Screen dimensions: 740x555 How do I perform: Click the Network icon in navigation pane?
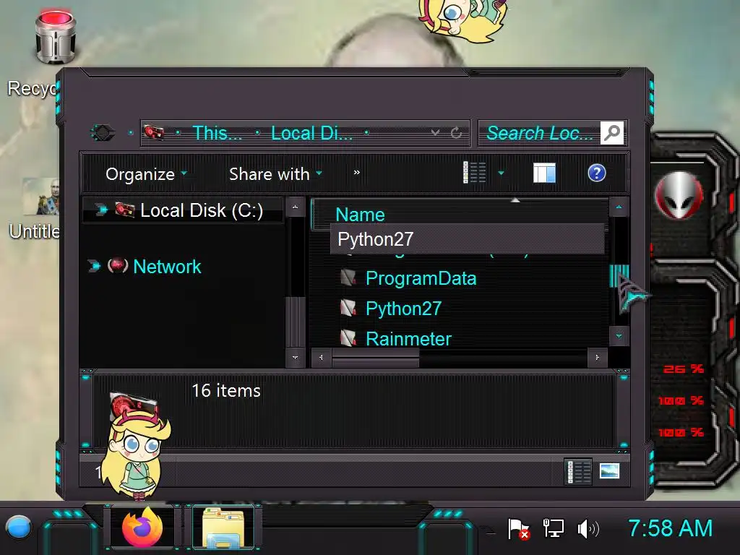118,266
